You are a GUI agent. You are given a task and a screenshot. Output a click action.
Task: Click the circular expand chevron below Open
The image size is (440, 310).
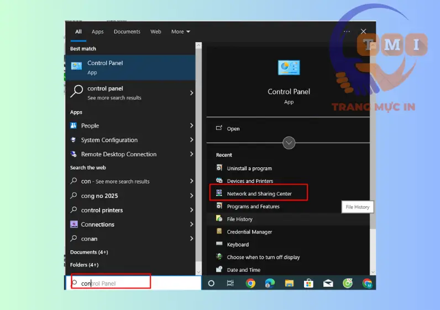click(289, 143)
